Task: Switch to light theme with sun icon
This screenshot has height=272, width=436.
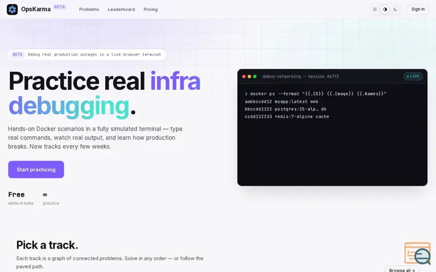Action: pos(375,9)
